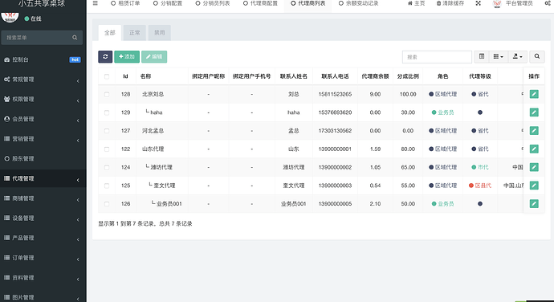Toggle the select-all header checkbox
Screen dimensions: 554x302
[x=107, y=76]
